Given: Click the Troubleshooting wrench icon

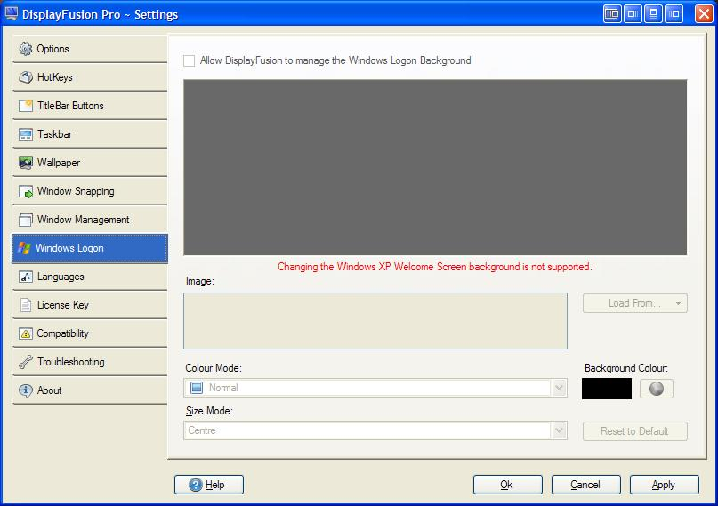Looking at the screenshot, I should (26, 362).
